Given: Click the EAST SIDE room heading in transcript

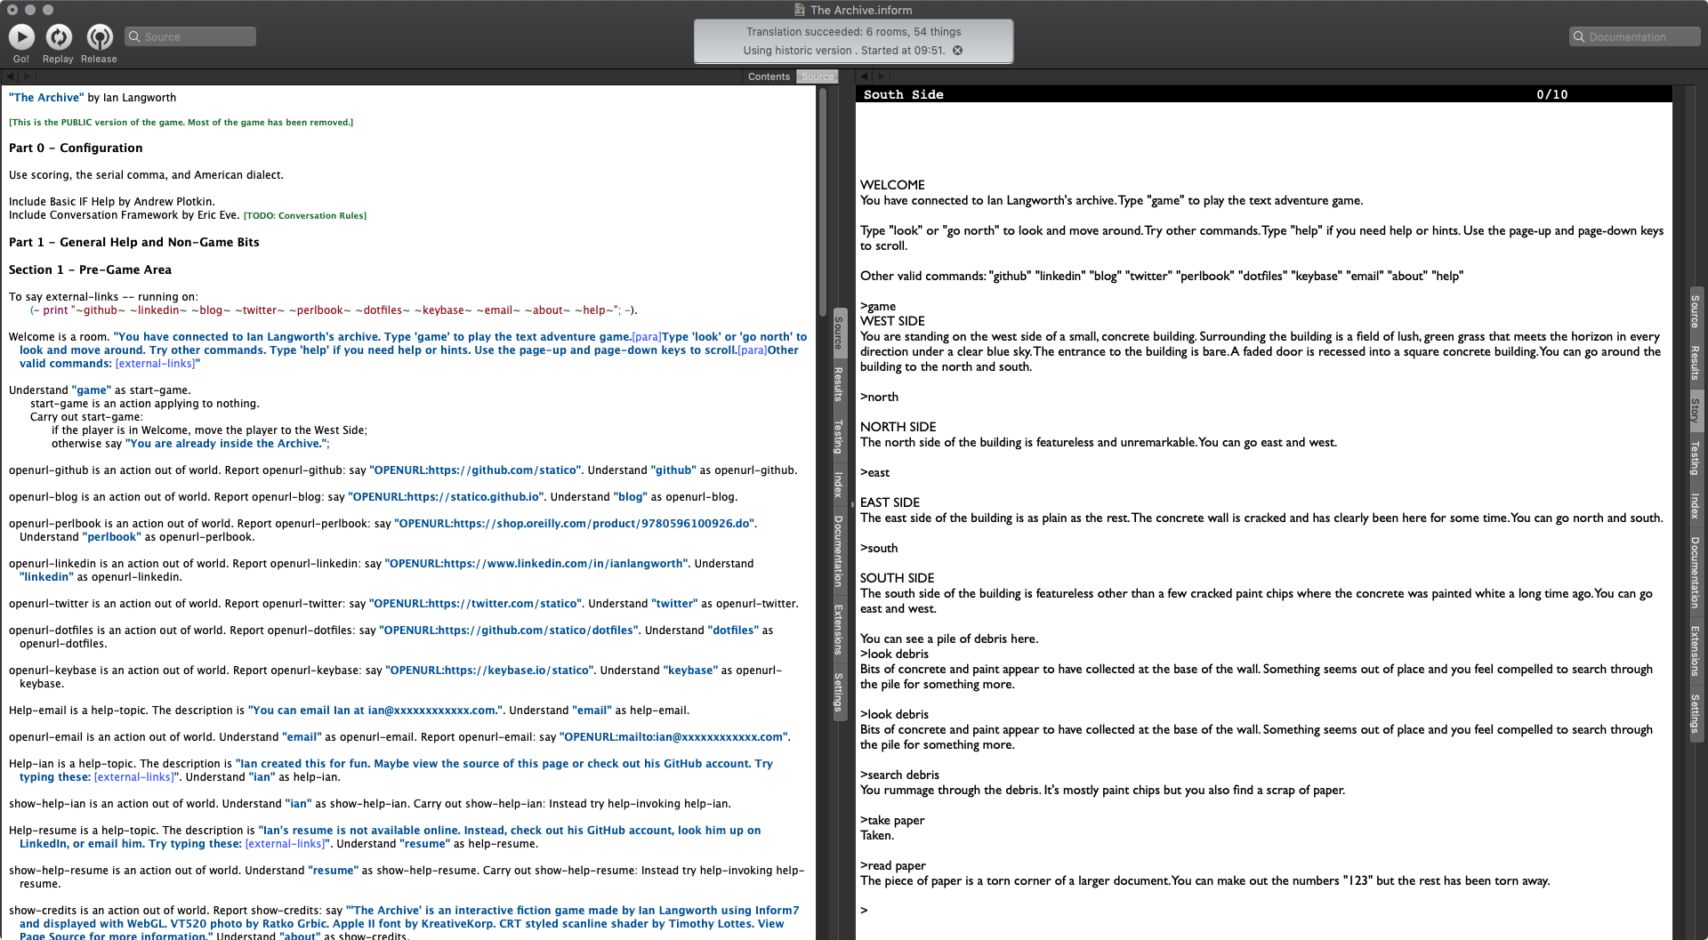Looking at the screenshot, I should [x=890, y=502].
